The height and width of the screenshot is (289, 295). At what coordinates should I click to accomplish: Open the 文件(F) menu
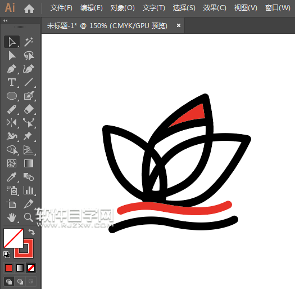click(x=61, y=8)
